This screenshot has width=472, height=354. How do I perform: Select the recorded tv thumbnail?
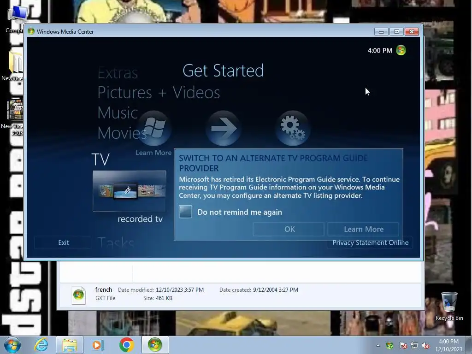[129, 191]
